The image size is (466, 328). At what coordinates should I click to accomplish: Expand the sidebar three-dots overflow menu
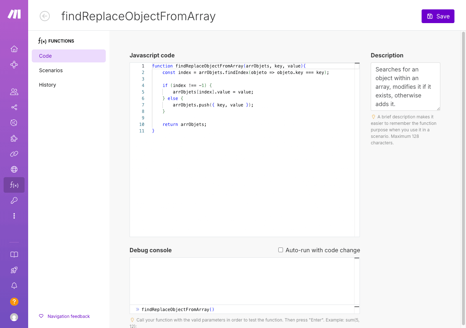click(14, 215)
